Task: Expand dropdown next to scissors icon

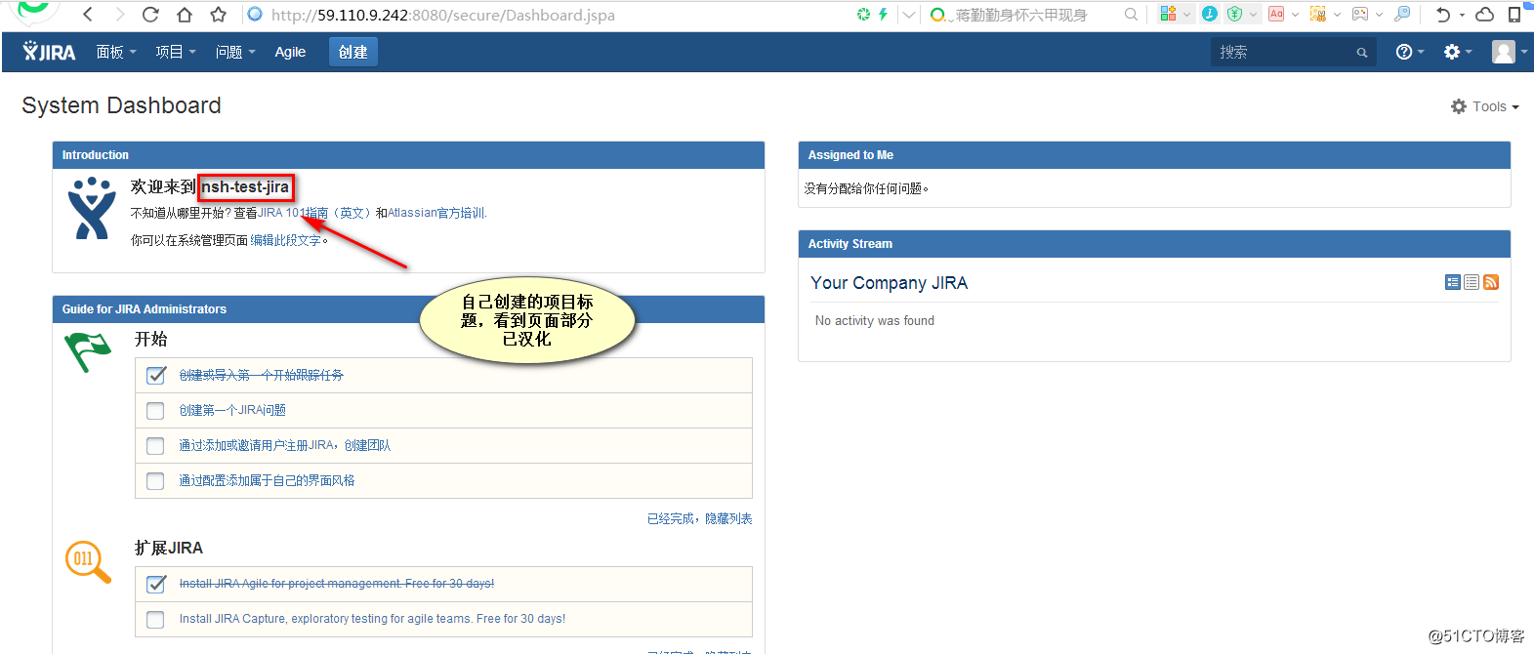Action: tap(1337, 15)
